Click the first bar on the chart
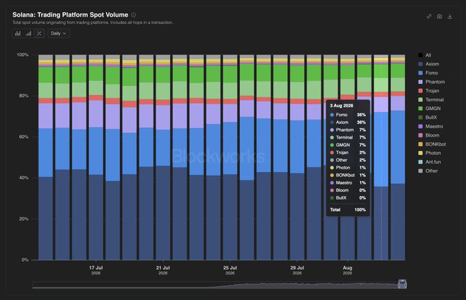 [x=45, y=157]
